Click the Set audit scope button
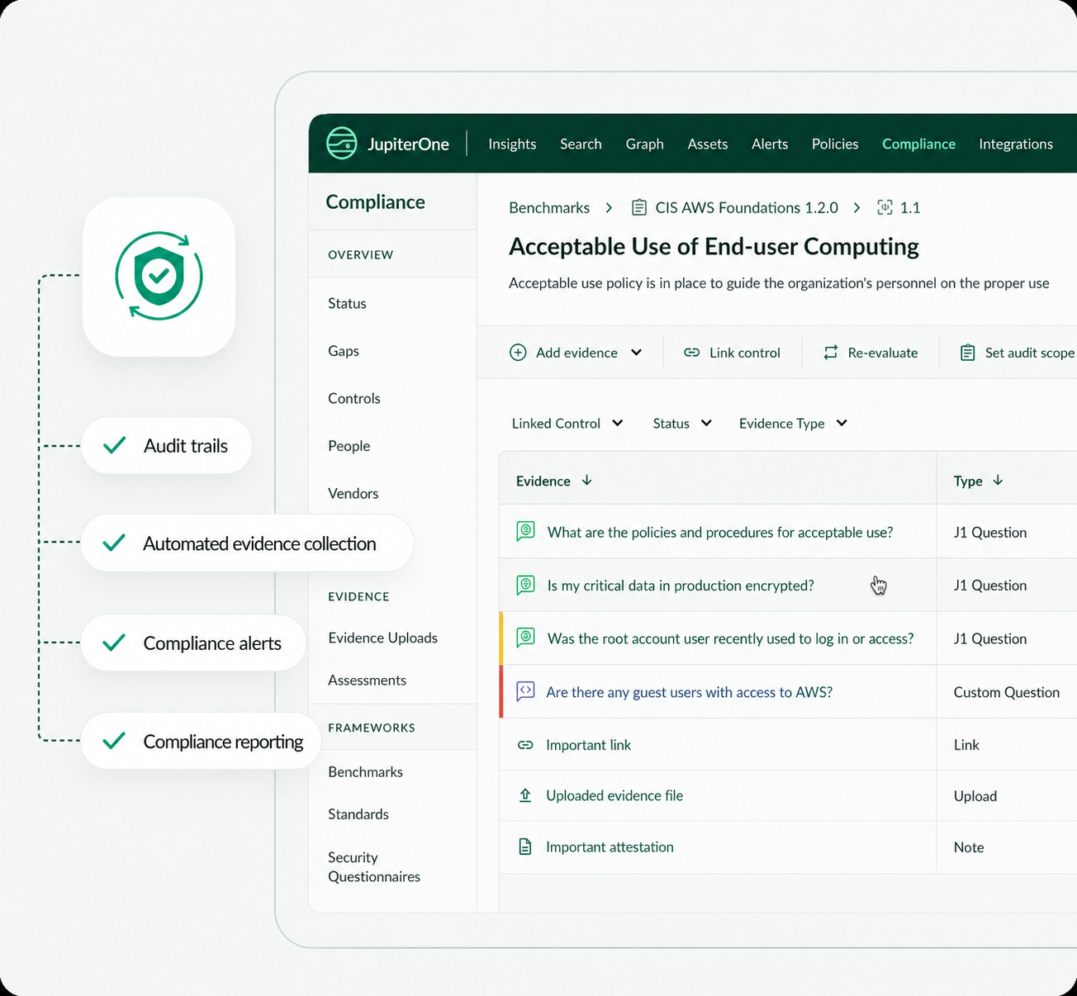Screen dimensions: 1077x996 (1018, 353)
